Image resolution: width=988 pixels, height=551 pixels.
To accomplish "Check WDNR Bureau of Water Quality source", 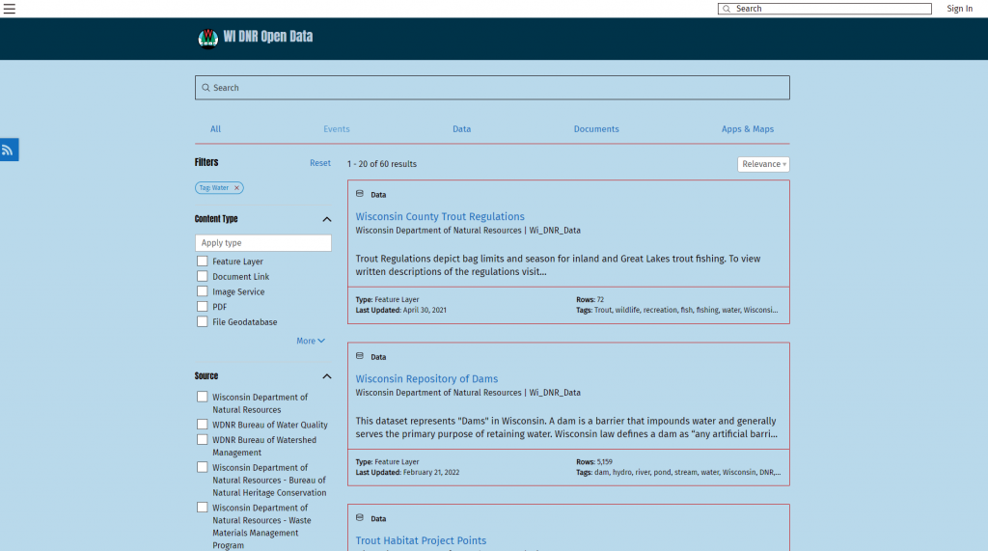I will point(203,425).
